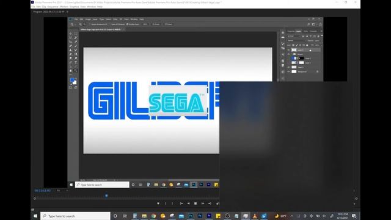The width and height of the screenshot is (391, 220).
Task: Toggle visibility of the selected top layer
Action: click(x=288, y=50)
